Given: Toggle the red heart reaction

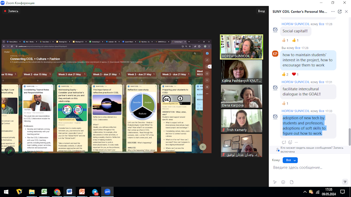Looking at the screenshot, I should (295, 74).
